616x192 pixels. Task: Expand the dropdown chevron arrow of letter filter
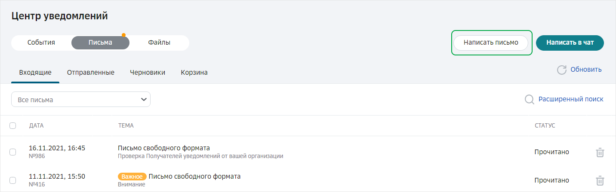[x=144, y=100]
